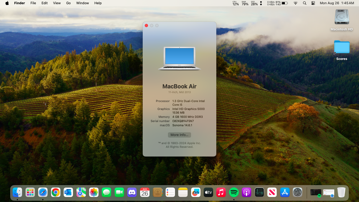Image resolution: width=359 pixels, height=202 pixels.
Task: Open the View menu
Action: click(x=57, y=3)
